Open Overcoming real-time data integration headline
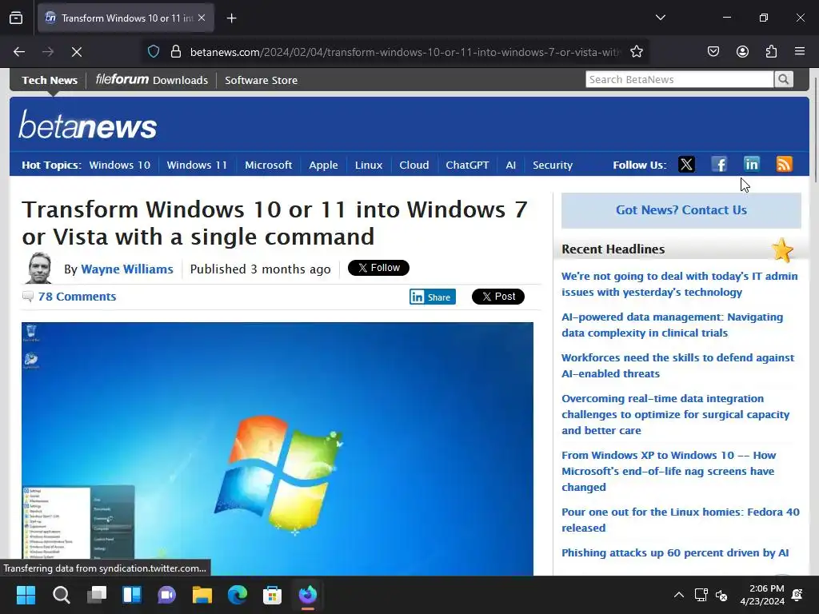The width and height of the screenshot is (819, 614). (x=675, y=414)
